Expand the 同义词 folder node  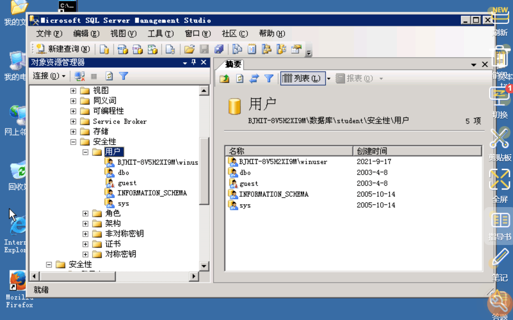[x=73, y=101]
